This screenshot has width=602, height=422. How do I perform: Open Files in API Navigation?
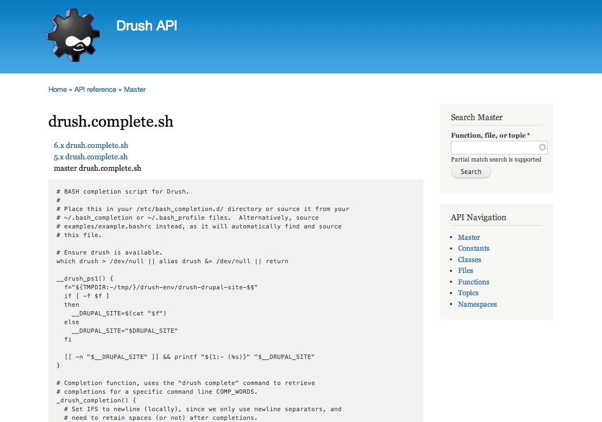[x=465, y=271]
